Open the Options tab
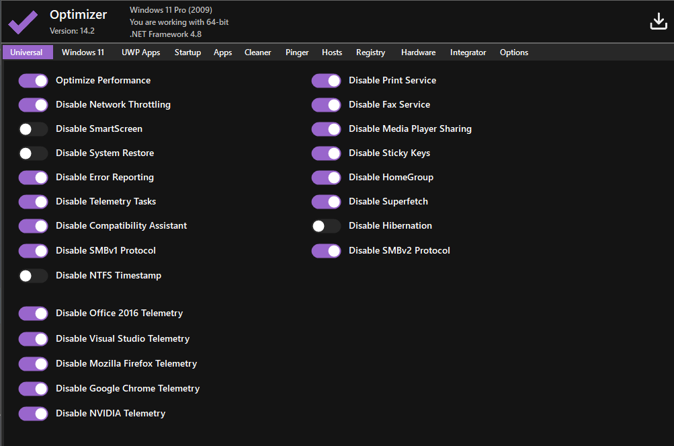Viewport: 674px width, 446px height. pos(514,52)
